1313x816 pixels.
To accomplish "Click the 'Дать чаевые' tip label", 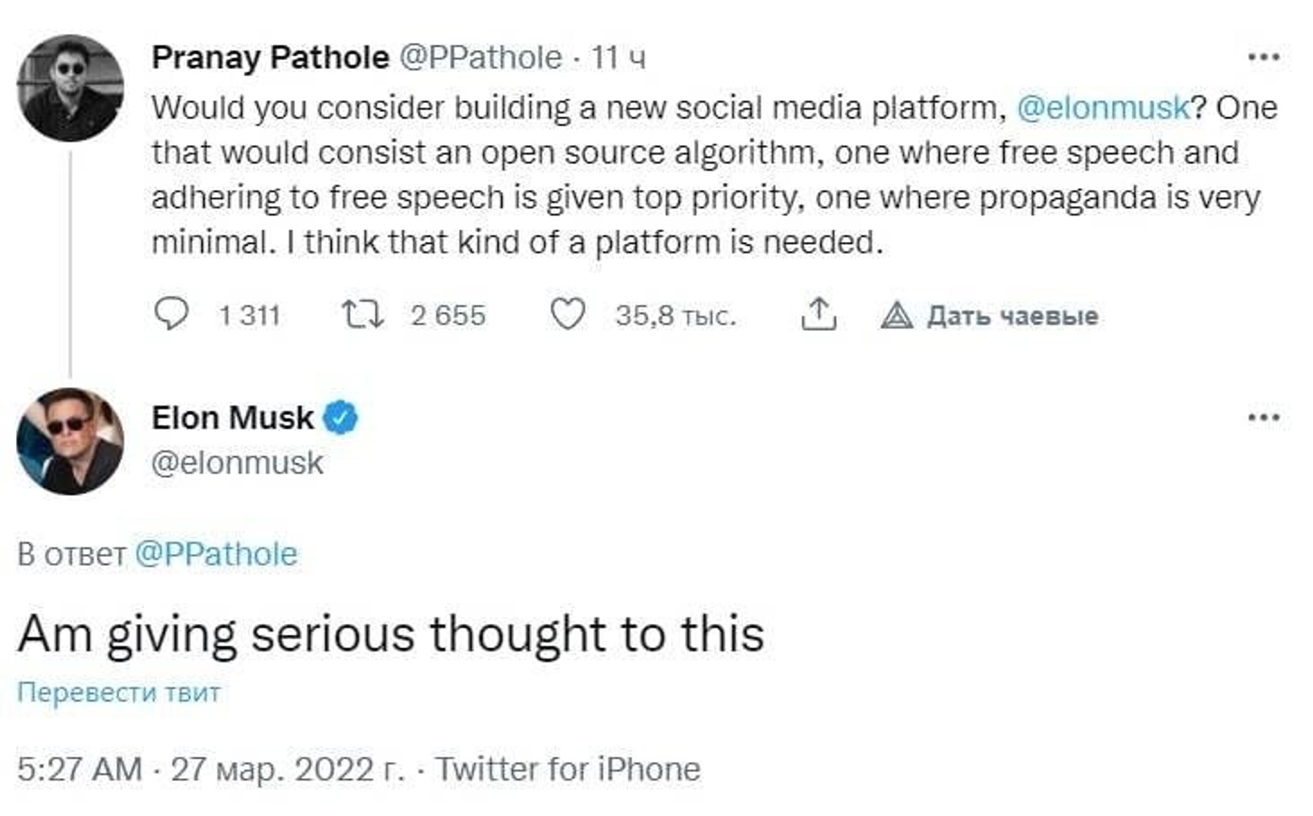I will point(1012,316).
